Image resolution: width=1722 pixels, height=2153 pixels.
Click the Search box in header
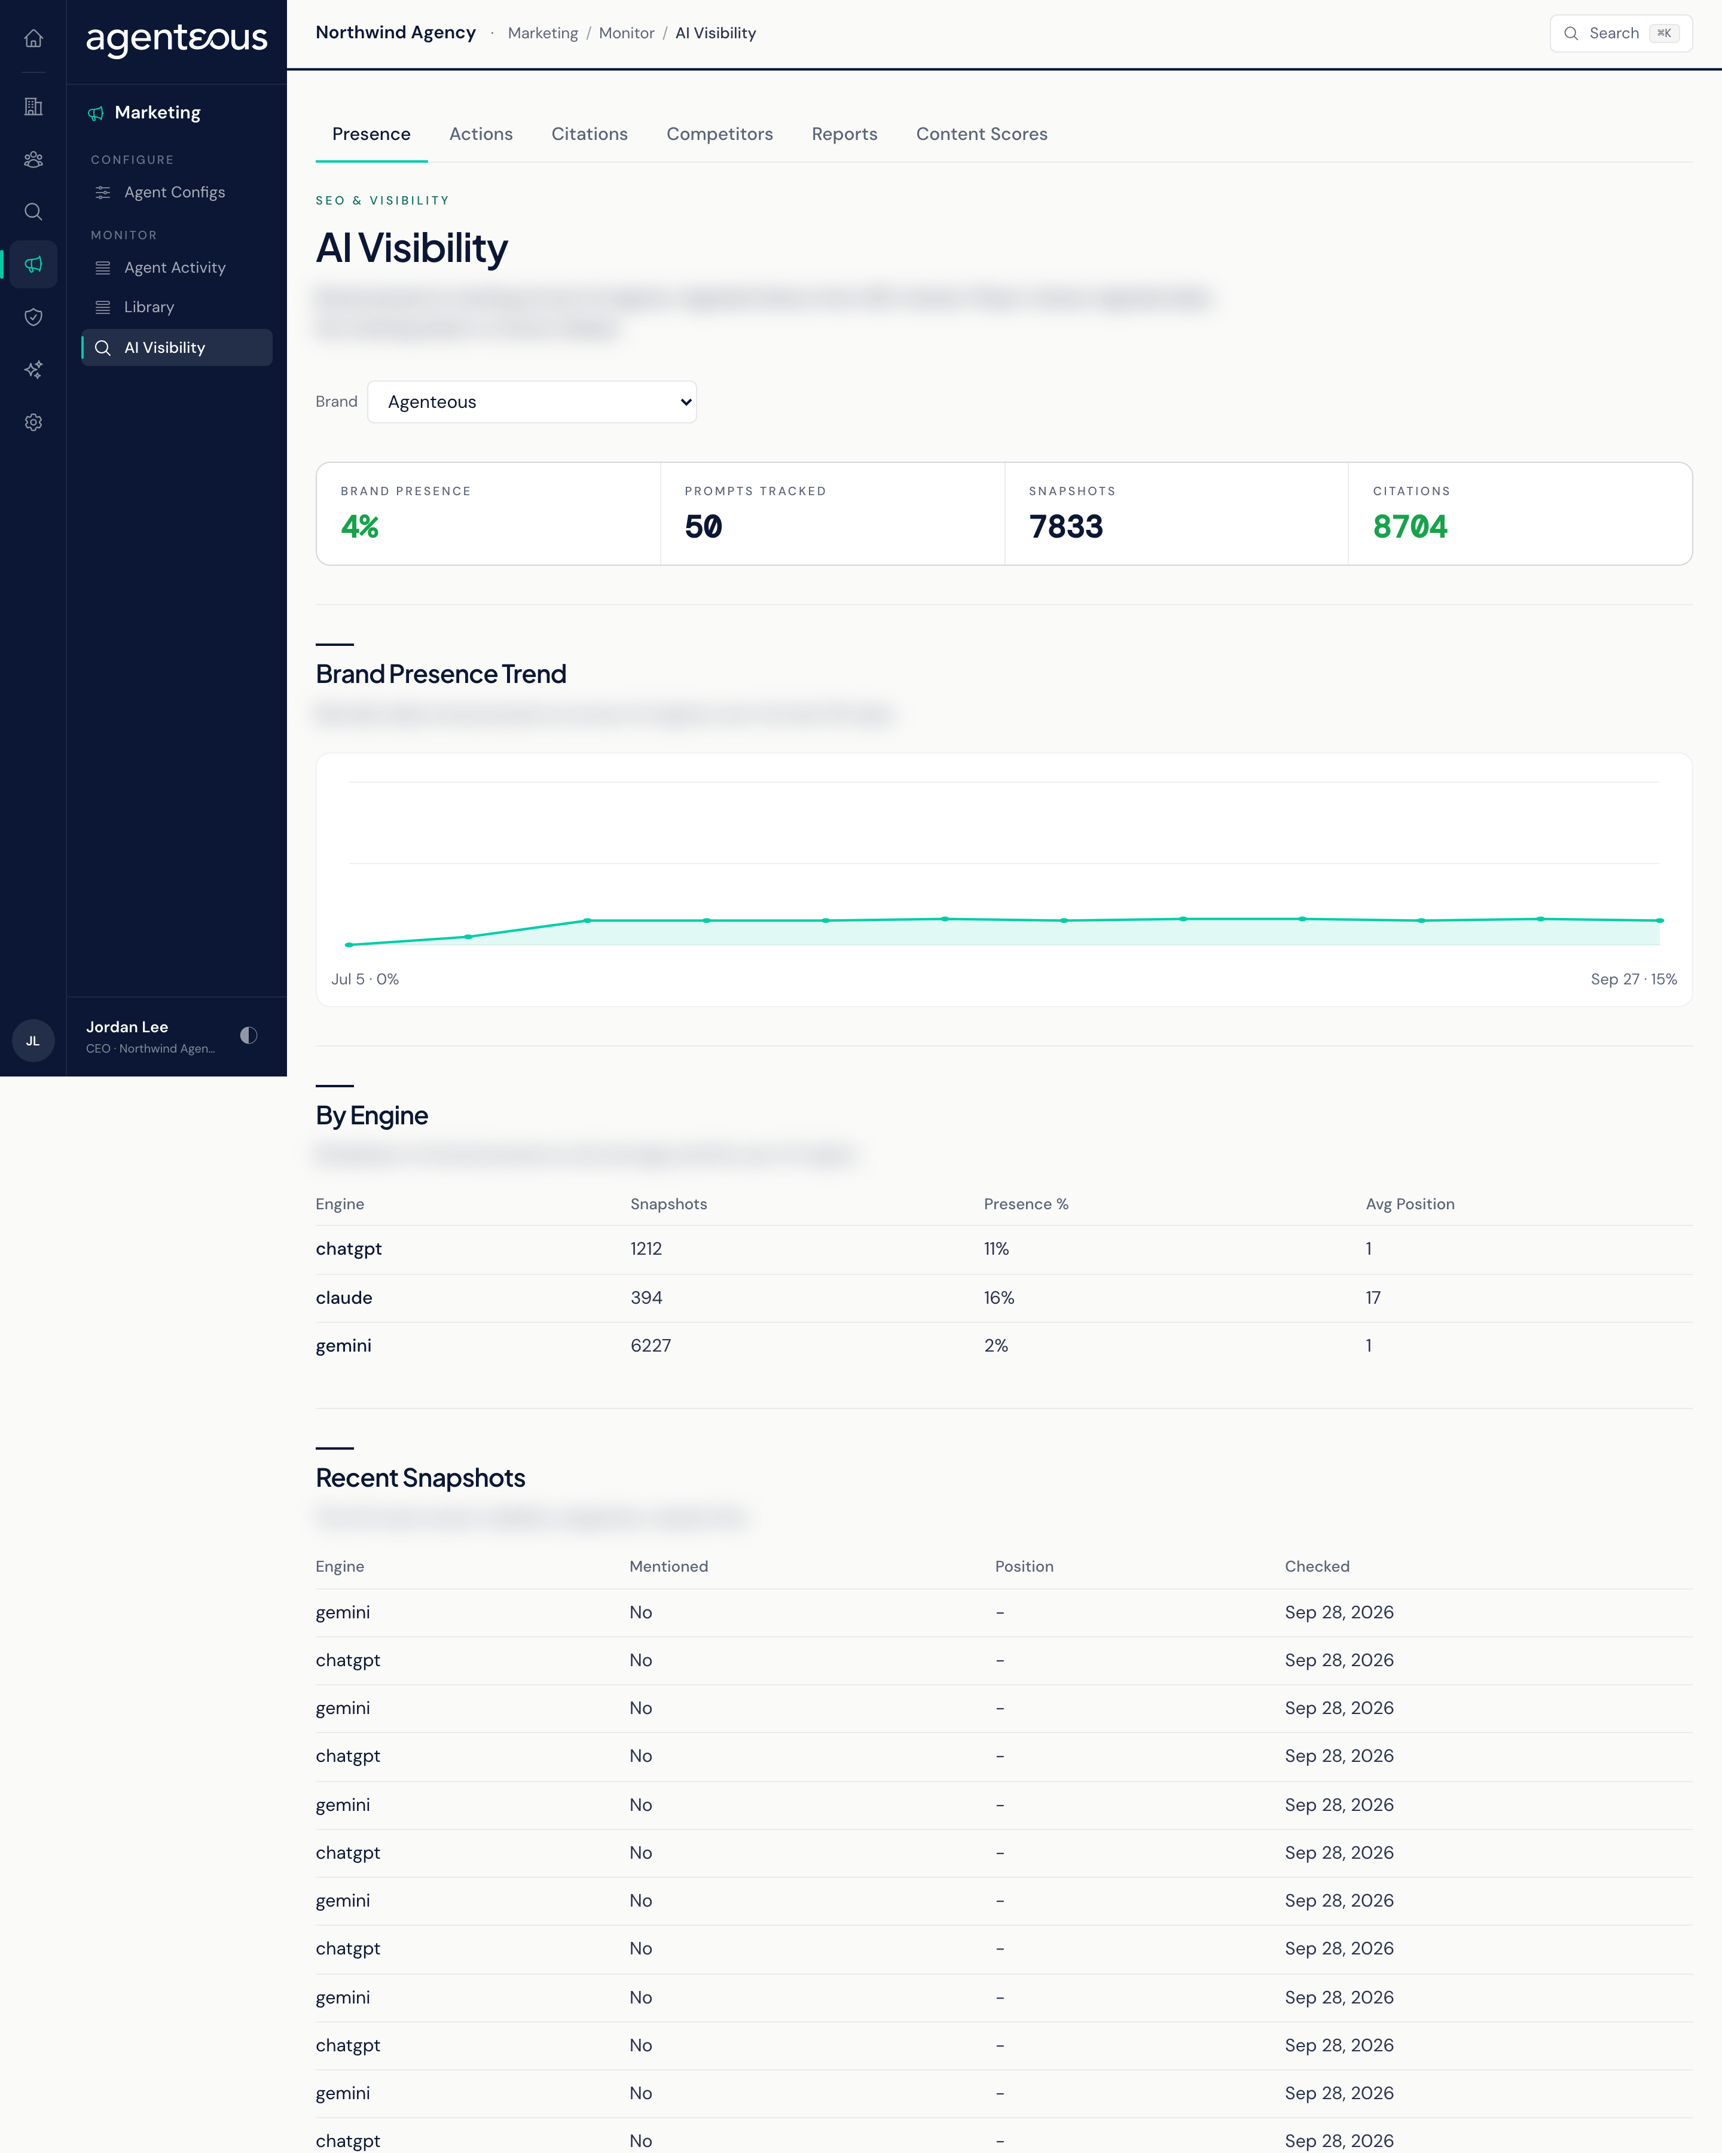pos(1620,33)
